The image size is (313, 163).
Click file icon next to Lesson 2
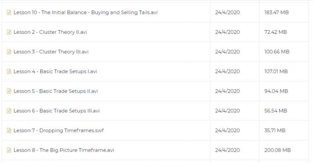9,32
